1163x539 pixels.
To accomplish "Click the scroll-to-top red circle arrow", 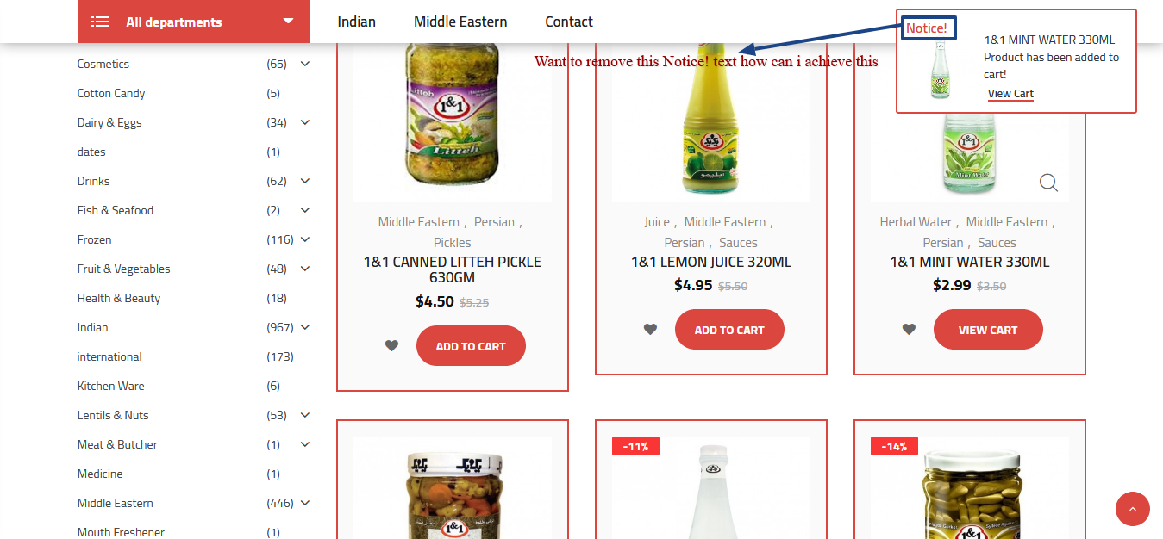I will pyautogui.click(x=1133, y=509).
